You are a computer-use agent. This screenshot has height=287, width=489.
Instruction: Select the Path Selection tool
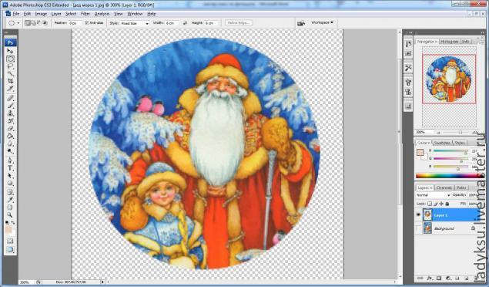click(10, 176)
